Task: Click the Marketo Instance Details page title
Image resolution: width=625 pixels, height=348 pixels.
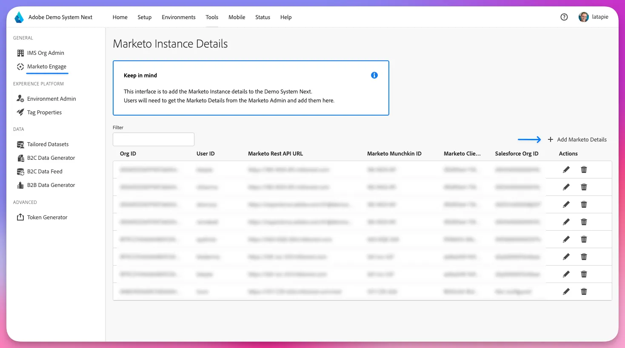Action: pos(170,44)
